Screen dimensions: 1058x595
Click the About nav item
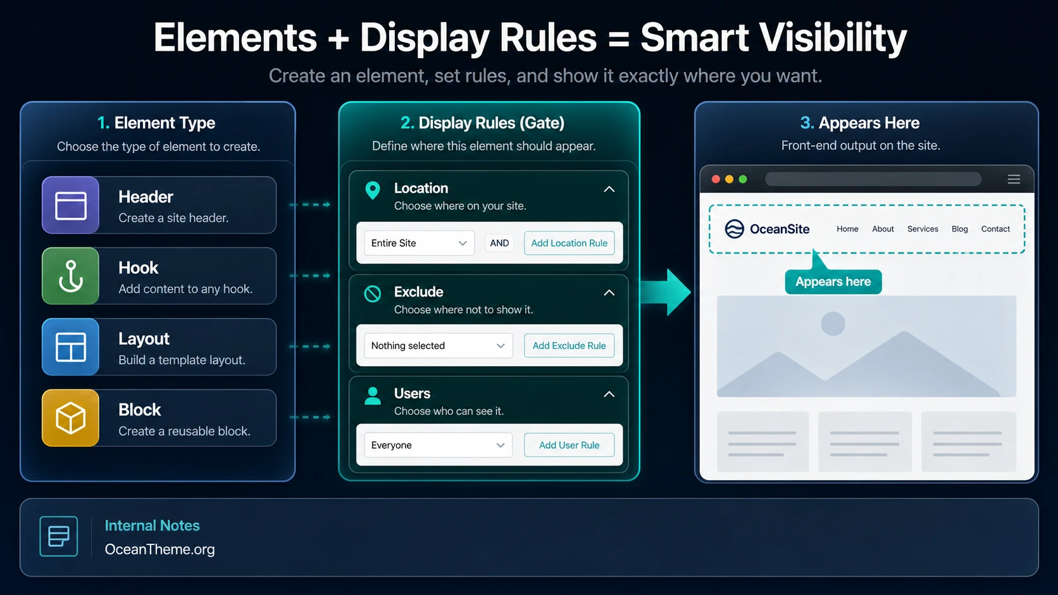[883, 229]
